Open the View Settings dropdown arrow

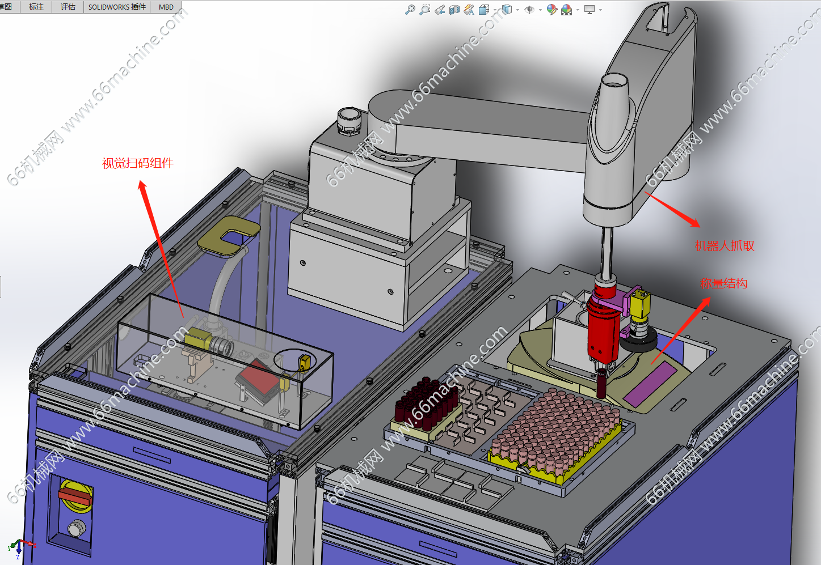(600, 10)
